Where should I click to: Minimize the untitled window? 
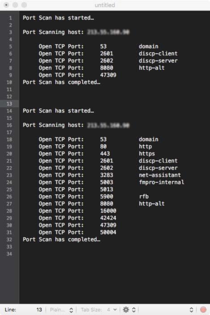[x=15, y=5]
